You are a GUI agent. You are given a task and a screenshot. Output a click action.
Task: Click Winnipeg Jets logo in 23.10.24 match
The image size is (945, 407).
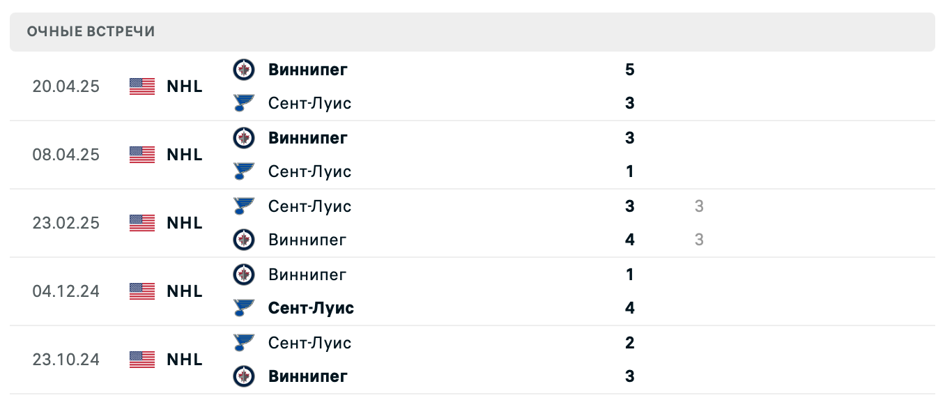coord(243,376)
